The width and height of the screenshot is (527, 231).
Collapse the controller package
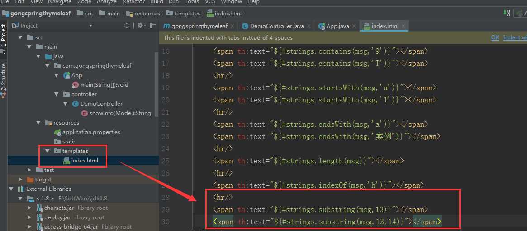point(57,94)
